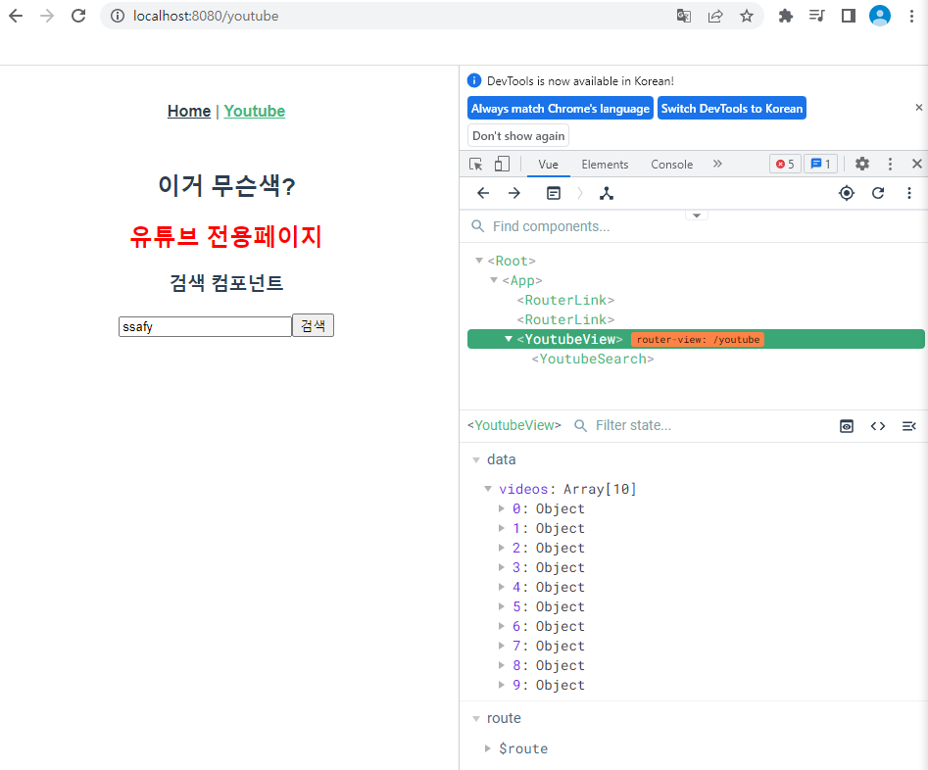Collapse the Root component node
Image resolution: width=928 pixels, height=770 pixels.
[x=479, y=261]
